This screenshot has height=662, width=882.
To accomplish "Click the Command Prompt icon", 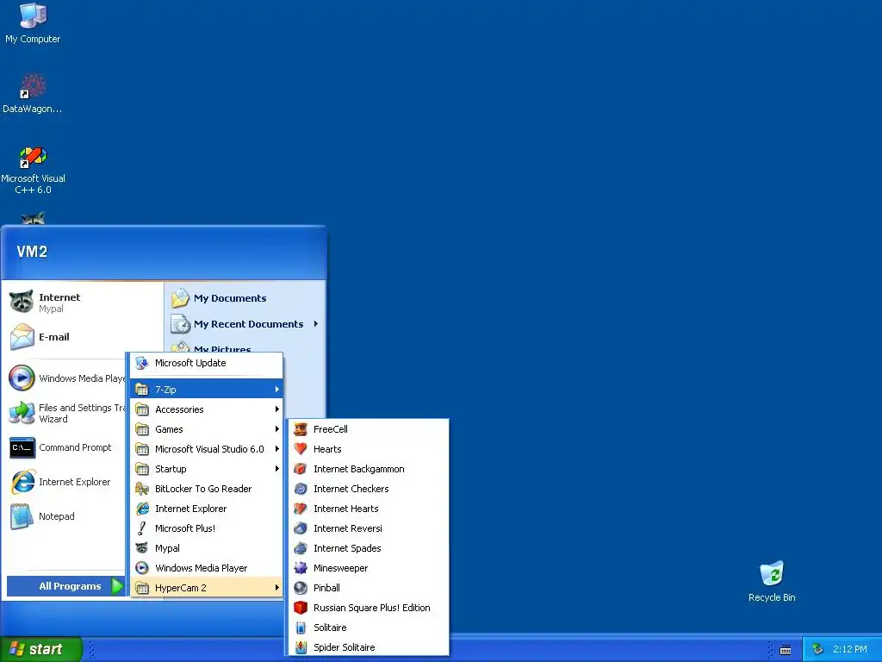I will 22,447.
